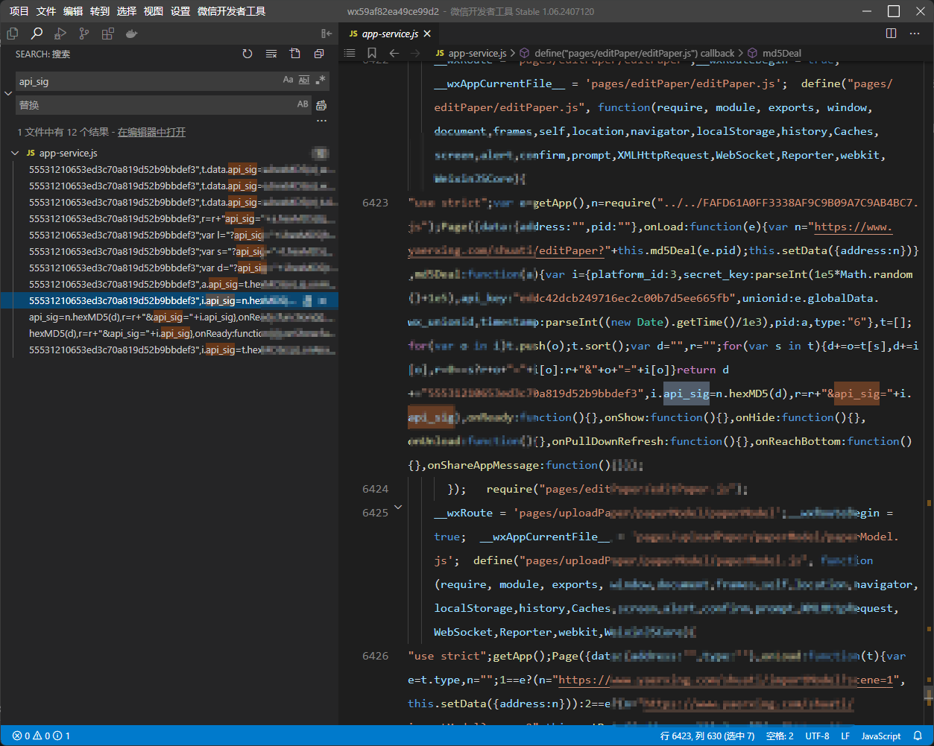Click 在编辑器中打开 link
934x746 pixels.
(151, 132)
